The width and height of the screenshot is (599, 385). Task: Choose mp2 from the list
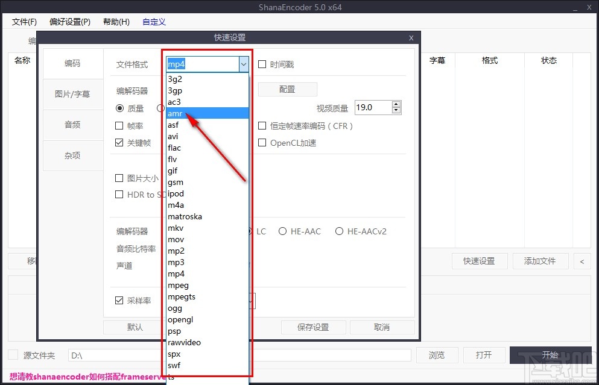[x=208, y=251]
